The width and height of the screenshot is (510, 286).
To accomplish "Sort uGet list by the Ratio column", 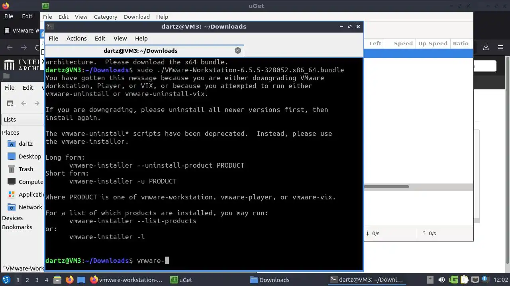I will tap(461, 43).
